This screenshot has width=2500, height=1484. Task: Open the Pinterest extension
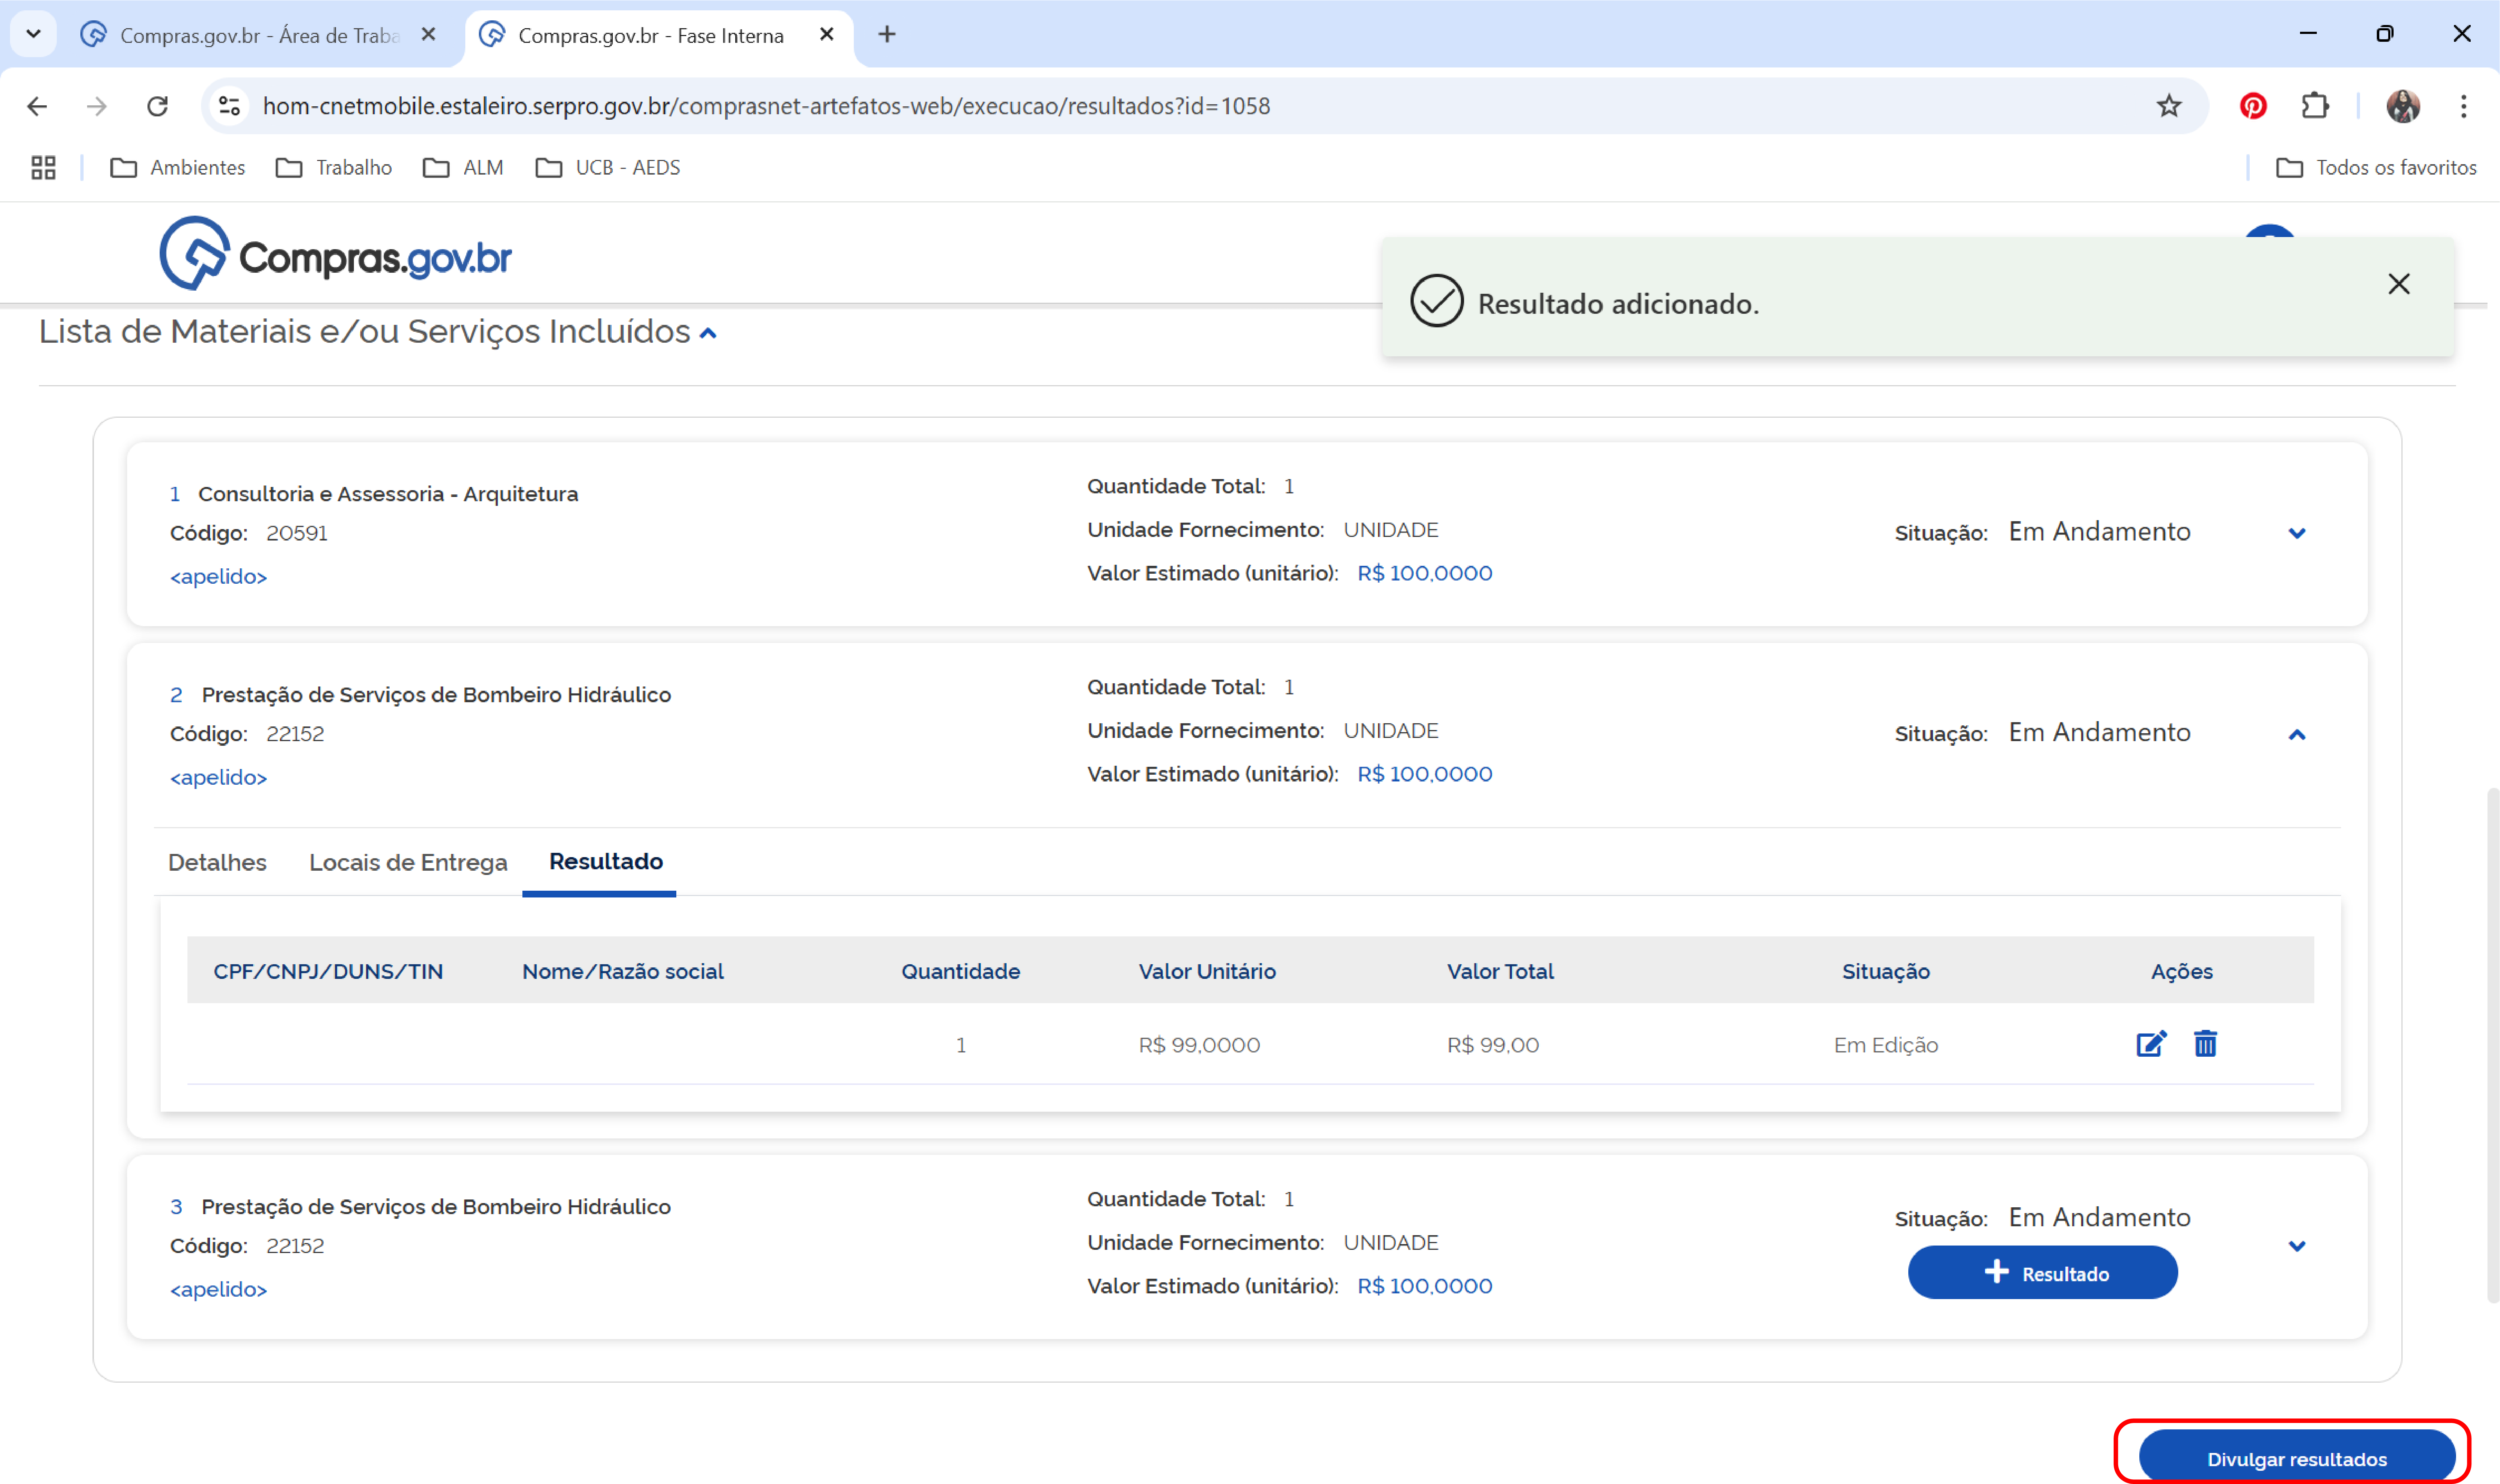(x=2252, y=106)
